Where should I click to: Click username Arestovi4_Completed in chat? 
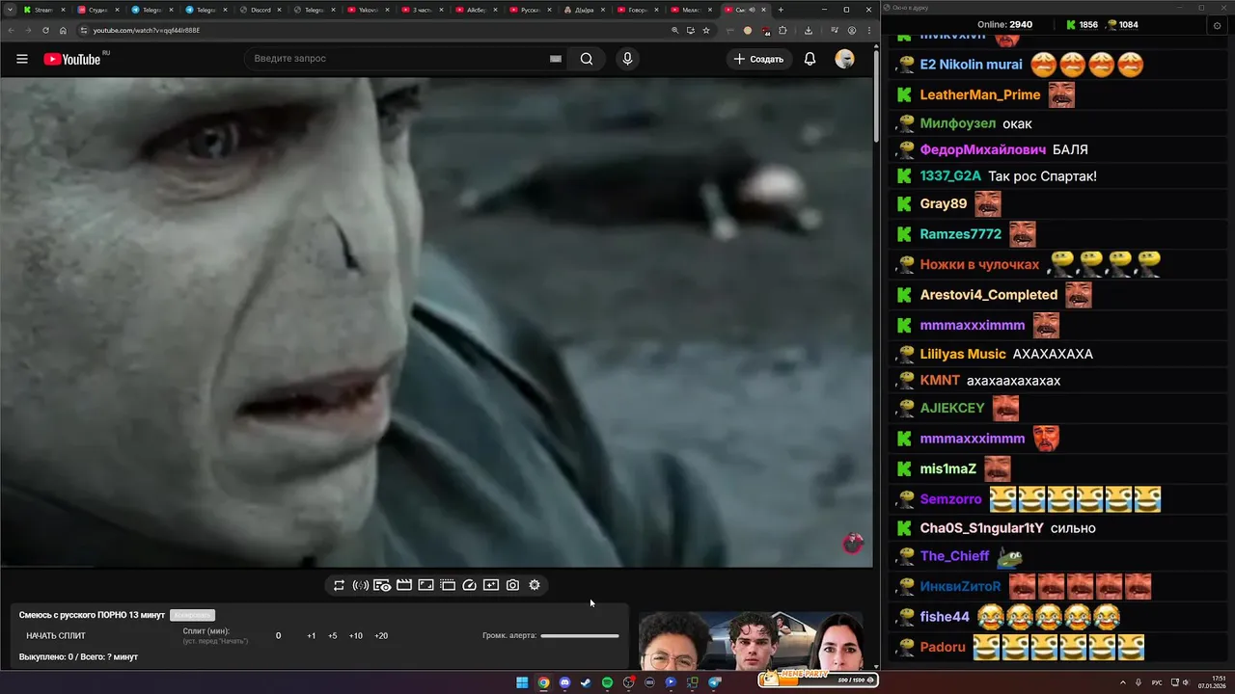[x=989, y=295]
